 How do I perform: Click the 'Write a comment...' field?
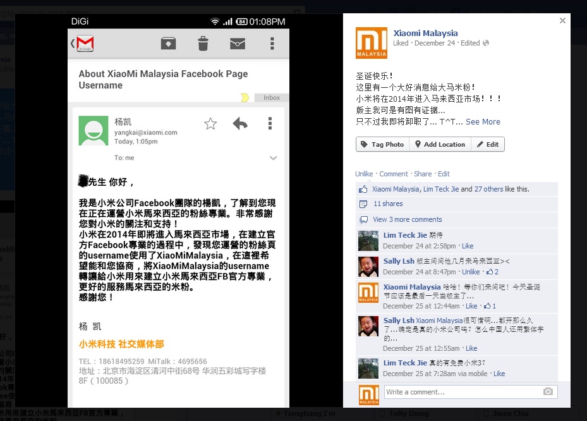click(471, 392)
